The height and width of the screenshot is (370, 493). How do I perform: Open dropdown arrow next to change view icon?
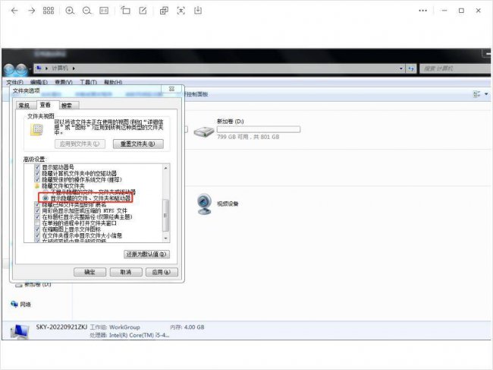[x=486, y=94]
